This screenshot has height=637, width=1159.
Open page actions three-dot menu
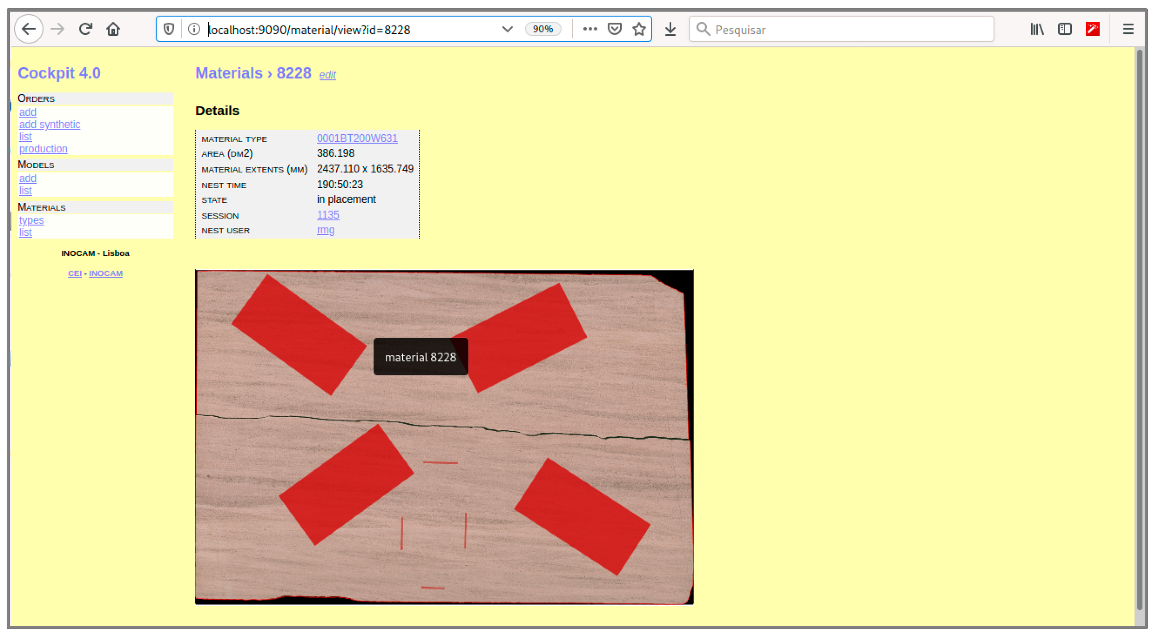coord(590,29)
